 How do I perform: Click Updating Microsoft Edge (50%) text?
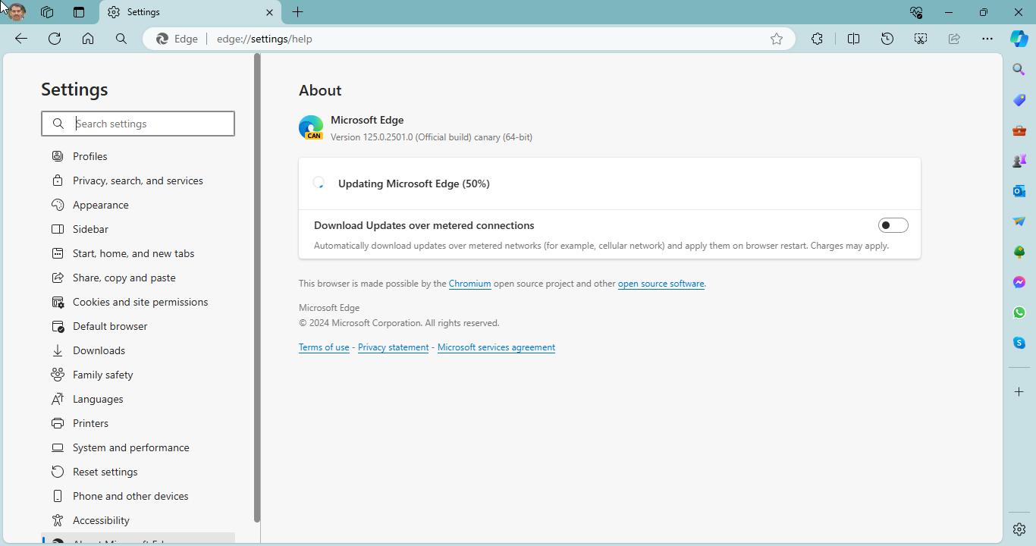pyautogui.click(x=414, y=184)
